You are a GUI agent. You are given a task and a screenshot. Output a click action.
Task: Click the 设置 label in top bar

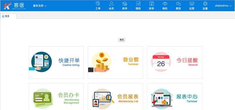point(205,9)
